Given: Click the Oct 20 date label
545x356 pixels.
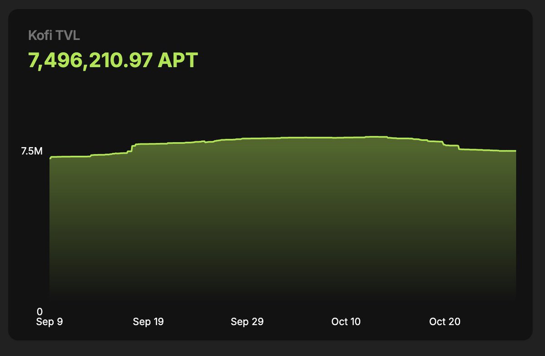Looking at the screenshot, I should pos(445,322).
